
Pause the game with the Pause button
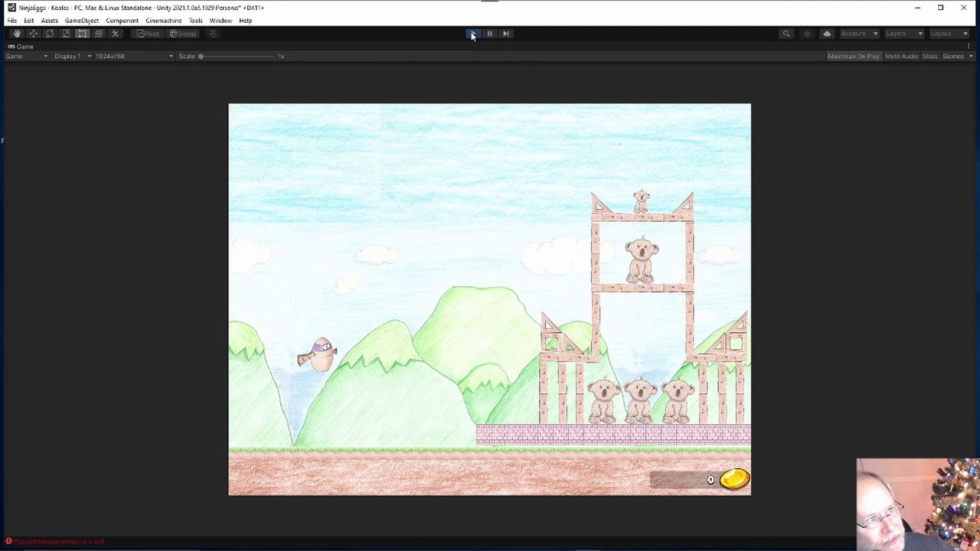pos(489,34)
